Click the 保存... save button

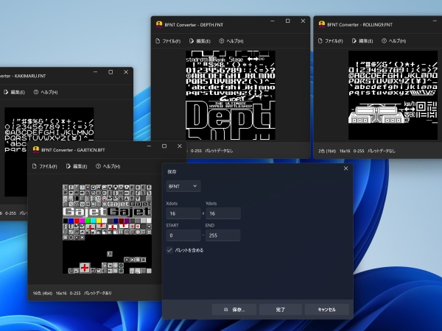tap(234, 310)
